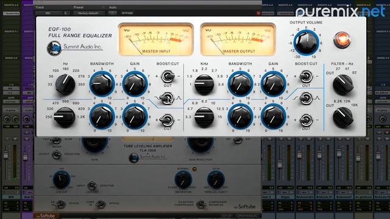This screenshot has height=219, width=390.
Task: Click the Softube logo on TLA-100A panel
Action: [244, 207]
